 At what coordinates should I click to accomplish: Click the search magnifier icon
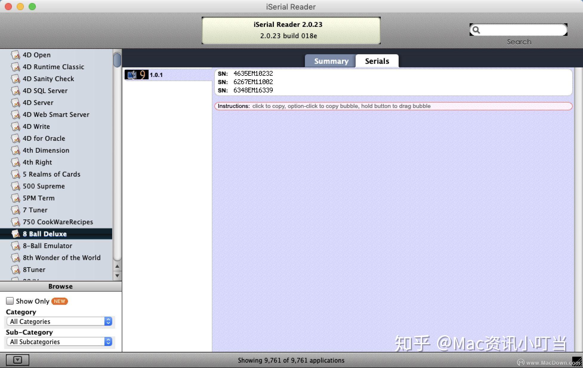point(476,30)
